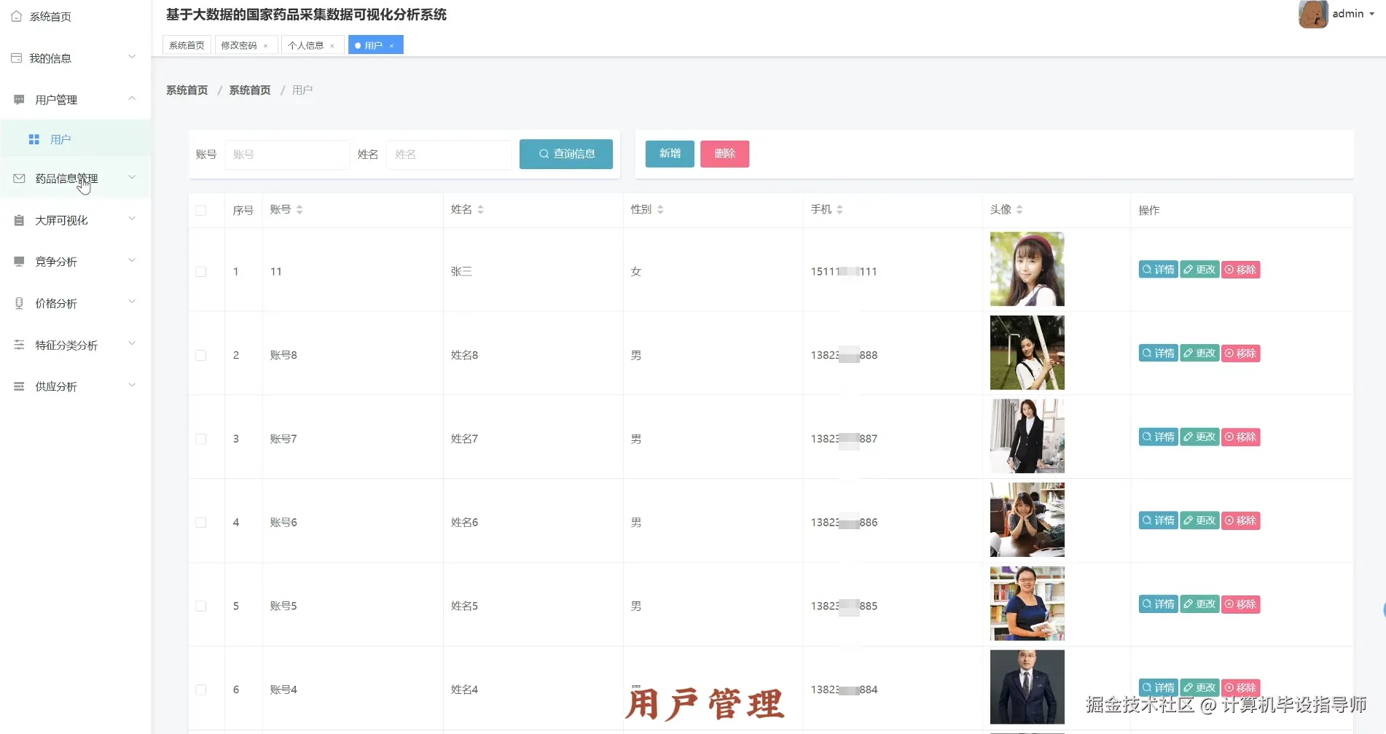Check the row for 账号7

click(x=200, y=439)
